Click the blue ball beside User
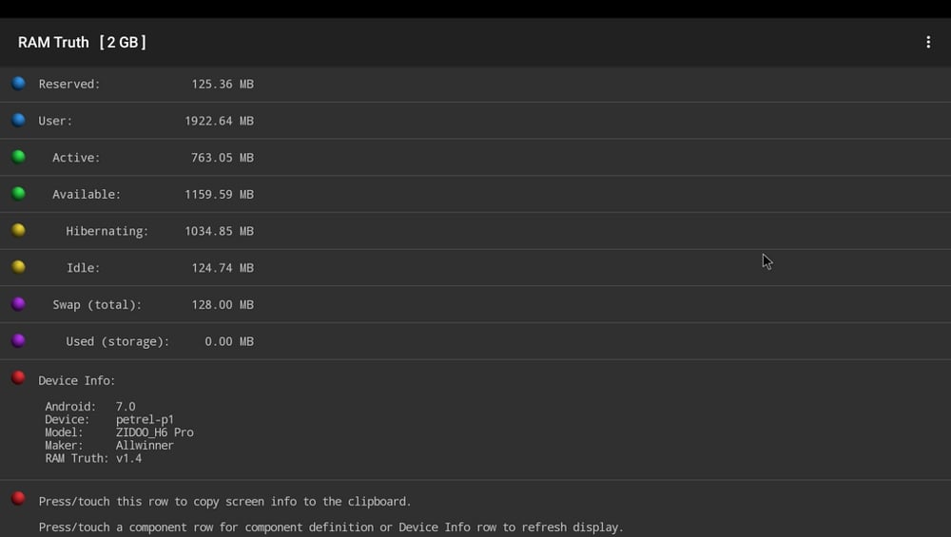Viewport: 951px width, 537px height. (x=19, y=120)
